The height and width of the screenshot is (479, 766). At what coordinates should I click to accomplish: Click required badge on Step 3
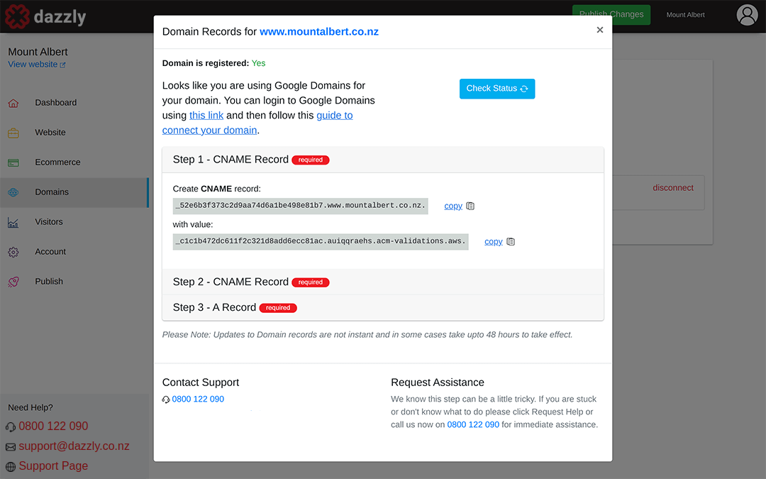pos(278,308)
